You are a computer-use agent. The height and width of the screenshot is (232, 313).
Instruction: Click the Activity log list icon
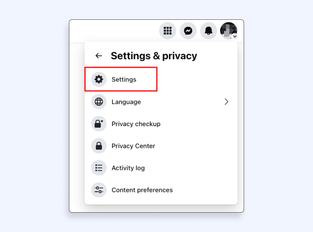99,168
